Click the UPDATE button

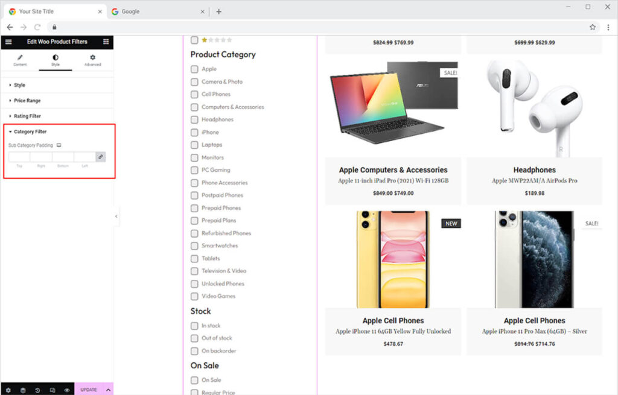(88, 390)
